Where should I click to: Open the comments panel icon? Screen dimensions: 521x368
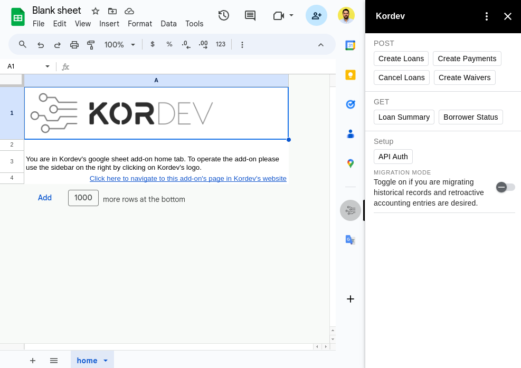[x=250, y=15]
